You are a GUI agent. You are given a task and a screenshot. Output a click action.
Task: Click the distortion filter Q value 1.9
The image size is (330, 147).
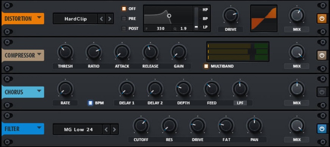pyautogui.click(x=183, y=28)
